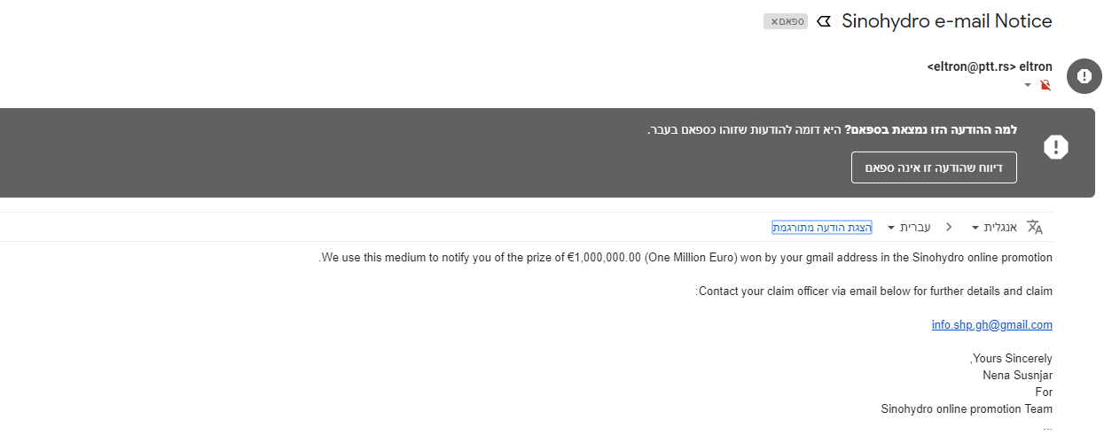Click the ספאם label chip
This screenshot has height=443, width=1104.
click(791, 21)
